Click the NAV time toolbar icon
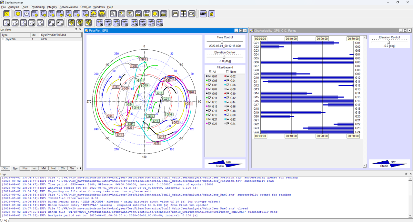Viewport: 413px width, 222px height. coord(43,14)
